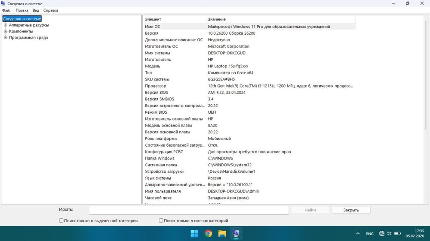Select Конфигурация PCR7 row
This screenshot has height=241, width=430.
(x=249, y=151)
